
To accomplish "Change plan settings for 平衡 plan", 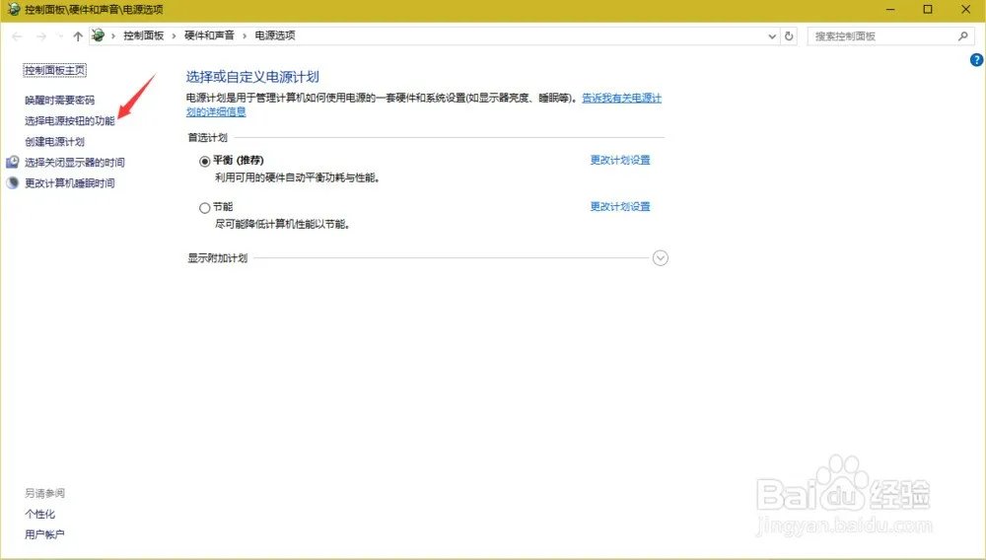I will [620, 161].
